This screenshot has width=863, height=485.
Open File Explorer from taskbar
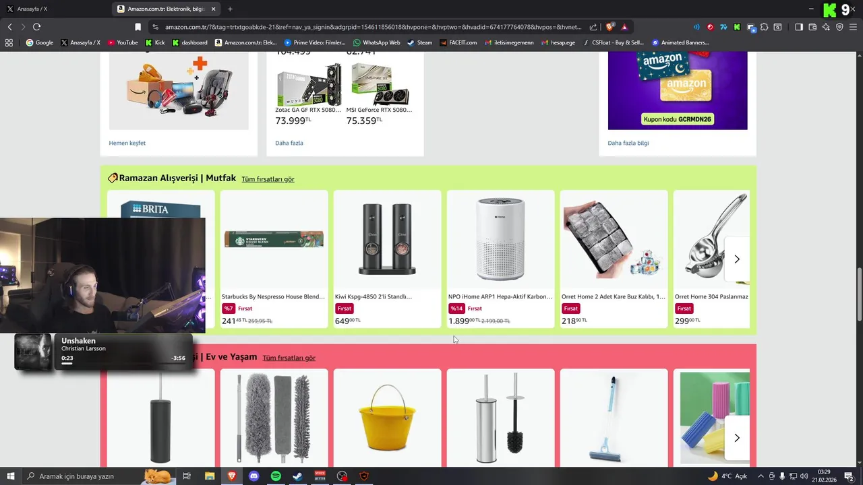[x=210, y=476]
